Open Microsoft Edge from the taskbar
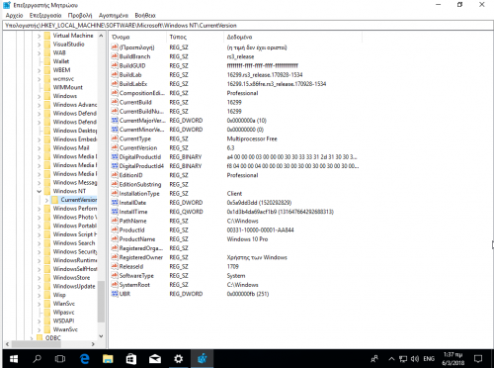 pos(84,358)
